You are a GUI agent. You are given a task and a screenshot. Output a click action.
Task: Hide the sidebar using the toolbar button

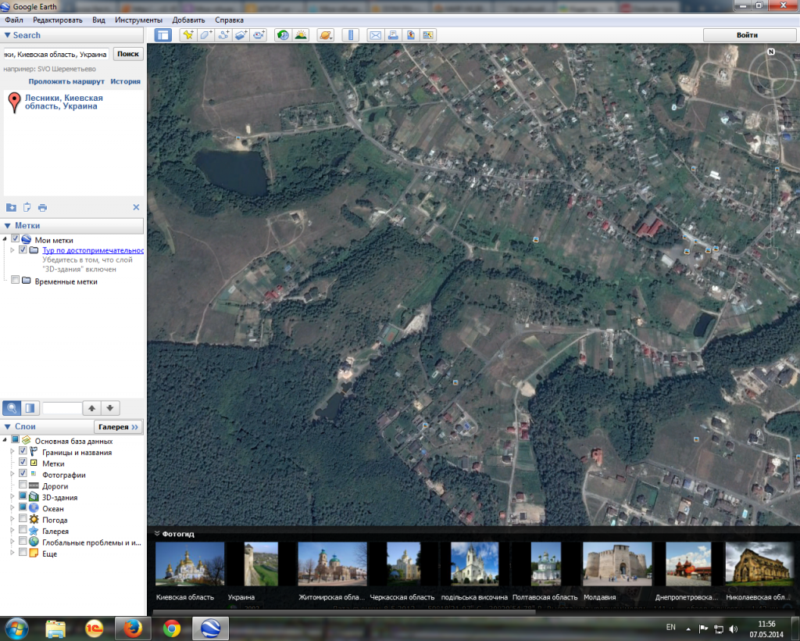[x=162, y=35]
